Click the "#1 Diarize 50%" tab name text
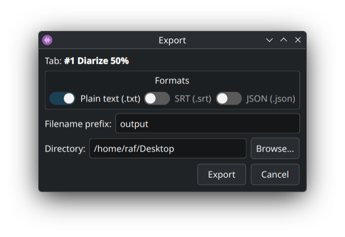This screenshot has width=345, height=237. tap(97, 61)
